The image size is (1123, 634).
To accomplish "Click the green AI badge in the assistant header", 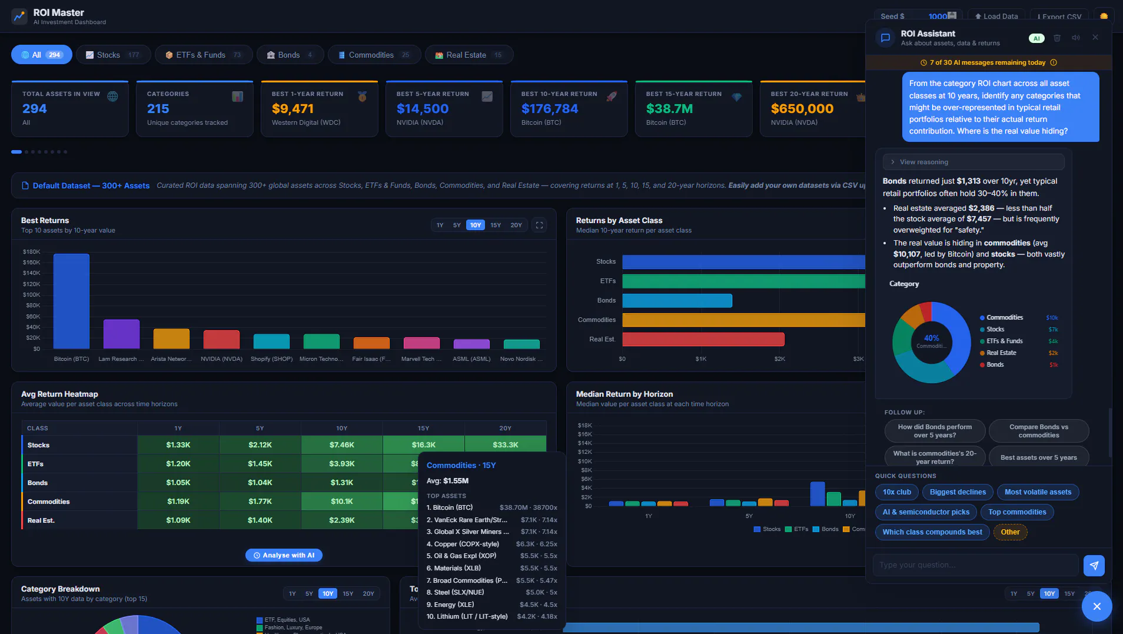I will (1036, 38).
